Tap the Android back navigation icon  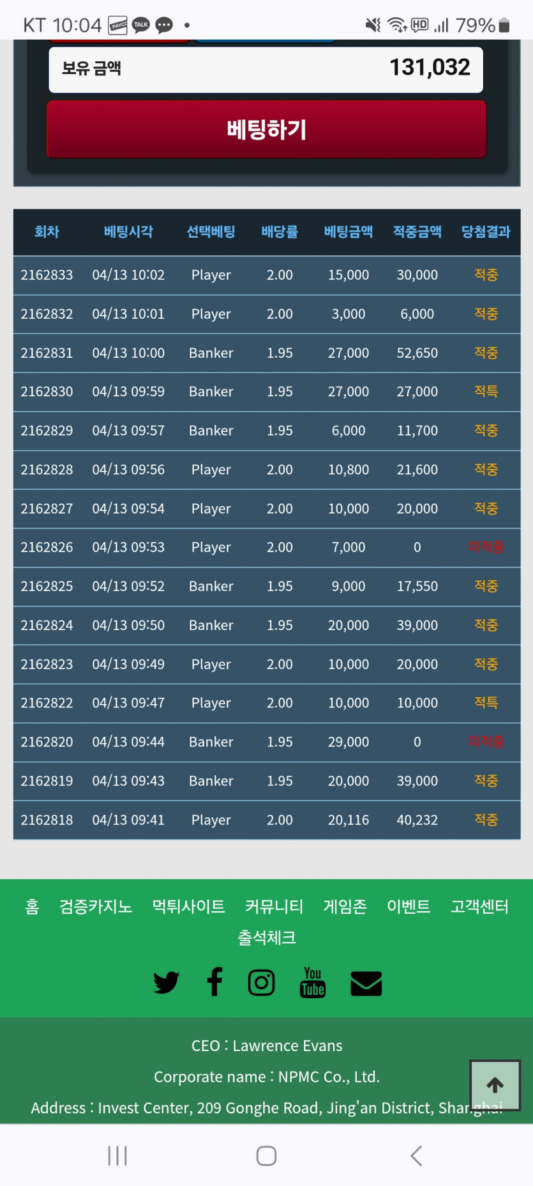tap(416, 1155)
